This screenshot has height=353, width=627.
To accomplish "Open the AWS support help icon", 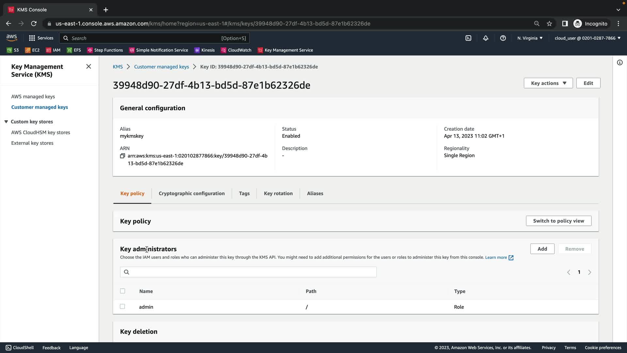I will (503, 38).
